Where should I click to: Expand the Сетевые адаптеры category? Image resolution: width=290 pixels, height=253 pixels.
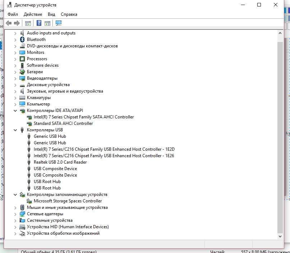pos(15,214)
